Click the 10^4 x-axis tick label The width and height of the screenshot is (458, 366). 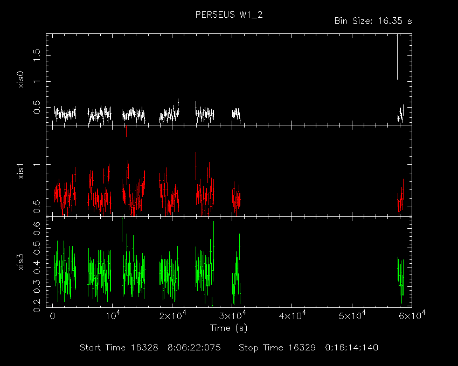click(113, 315)
